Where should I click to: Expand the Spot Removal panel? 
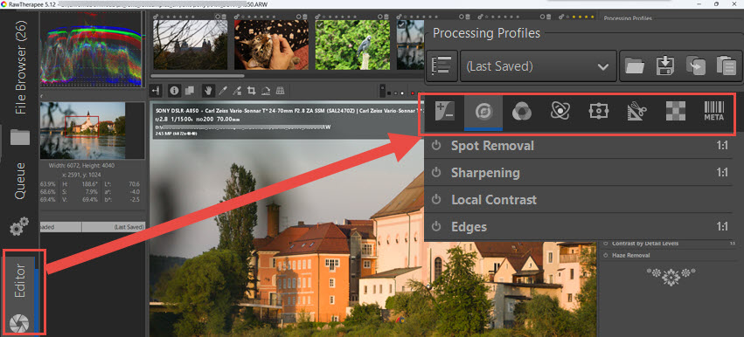click(492, 146)
